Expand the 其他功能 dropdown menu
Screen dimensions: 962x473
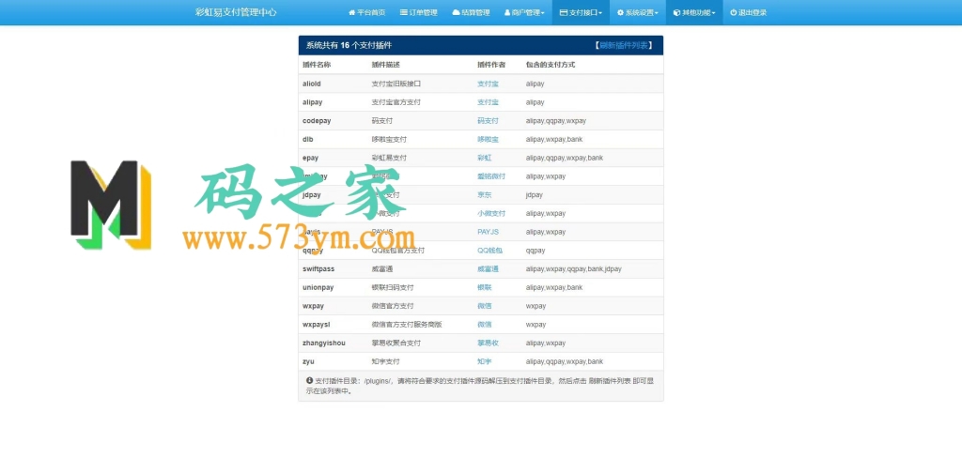[694, 12]
